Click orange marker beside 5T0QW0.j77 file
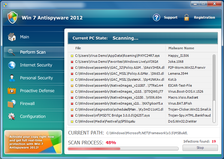 [72, 92]
